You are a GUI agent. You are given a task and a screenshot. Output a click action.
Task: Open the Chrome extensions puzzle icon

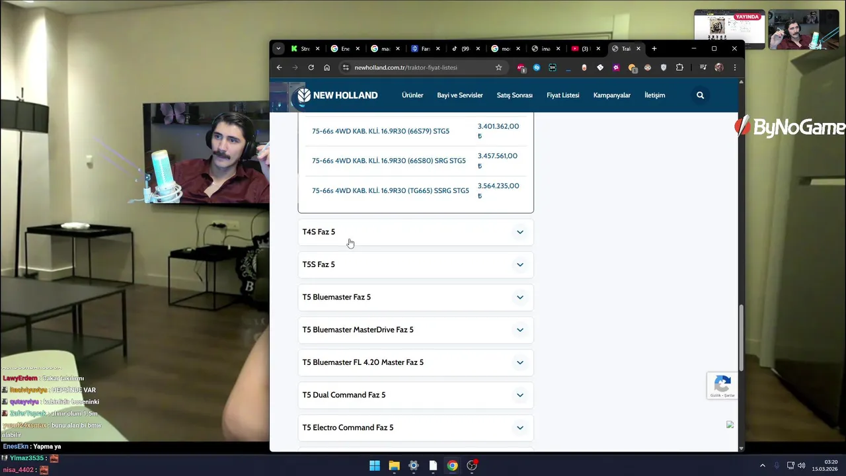679,67
